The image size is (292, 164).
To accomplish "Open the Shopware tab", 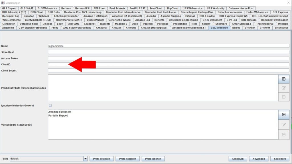I will coord(221,24).
